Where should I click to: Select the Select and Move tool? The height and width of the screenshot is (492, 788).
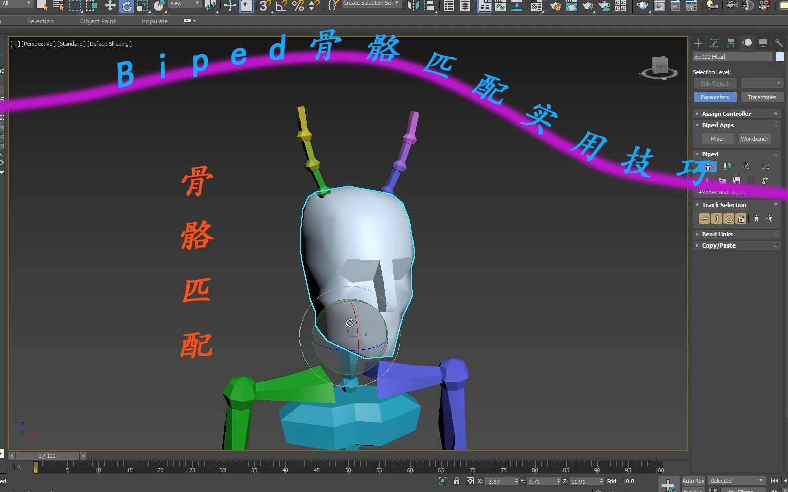click(x=109, y=6)
